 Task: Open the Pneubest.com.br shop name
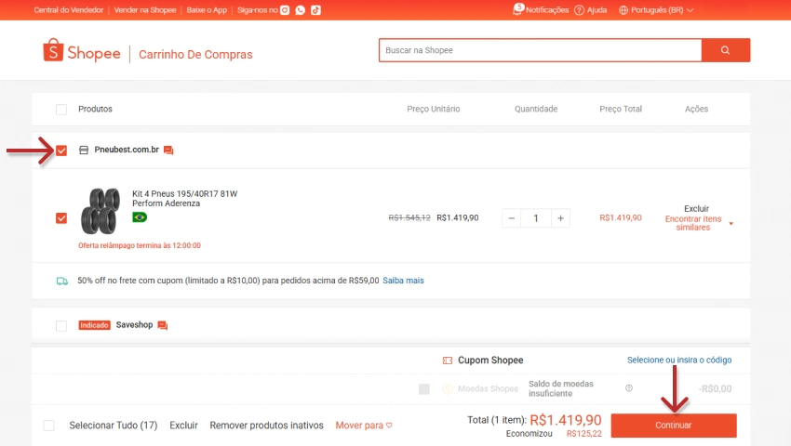[127, 150]
